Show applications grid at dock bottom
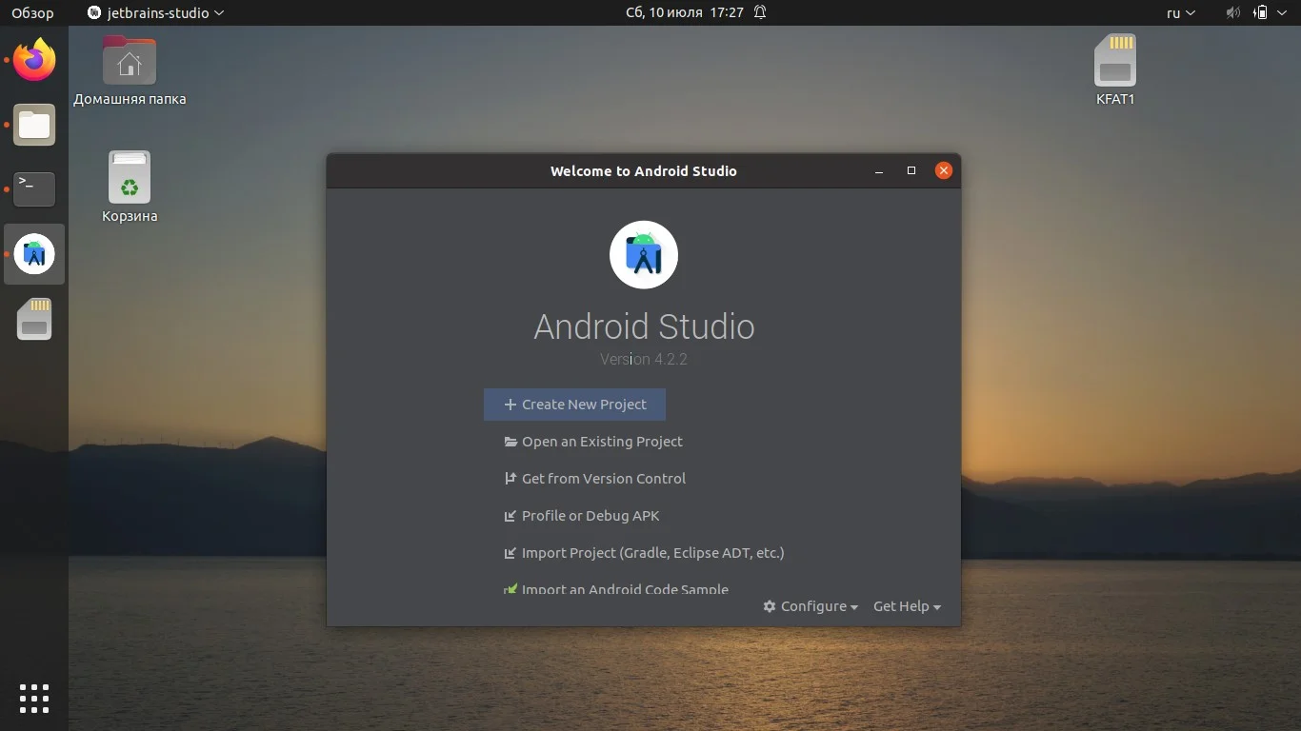 [x=34, y=698]
